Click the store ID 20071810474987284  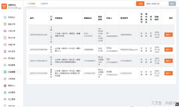click(x=39, y=49)
